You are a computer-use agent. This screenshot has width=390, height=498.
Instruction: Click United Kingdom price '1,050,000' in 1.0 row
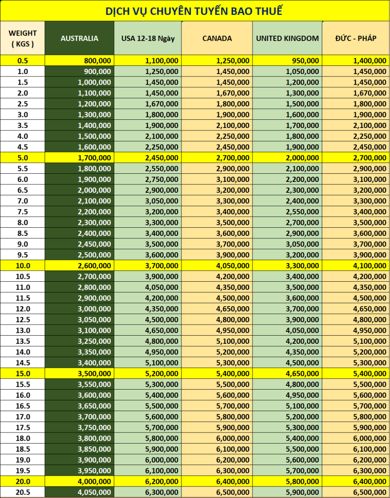287,71
